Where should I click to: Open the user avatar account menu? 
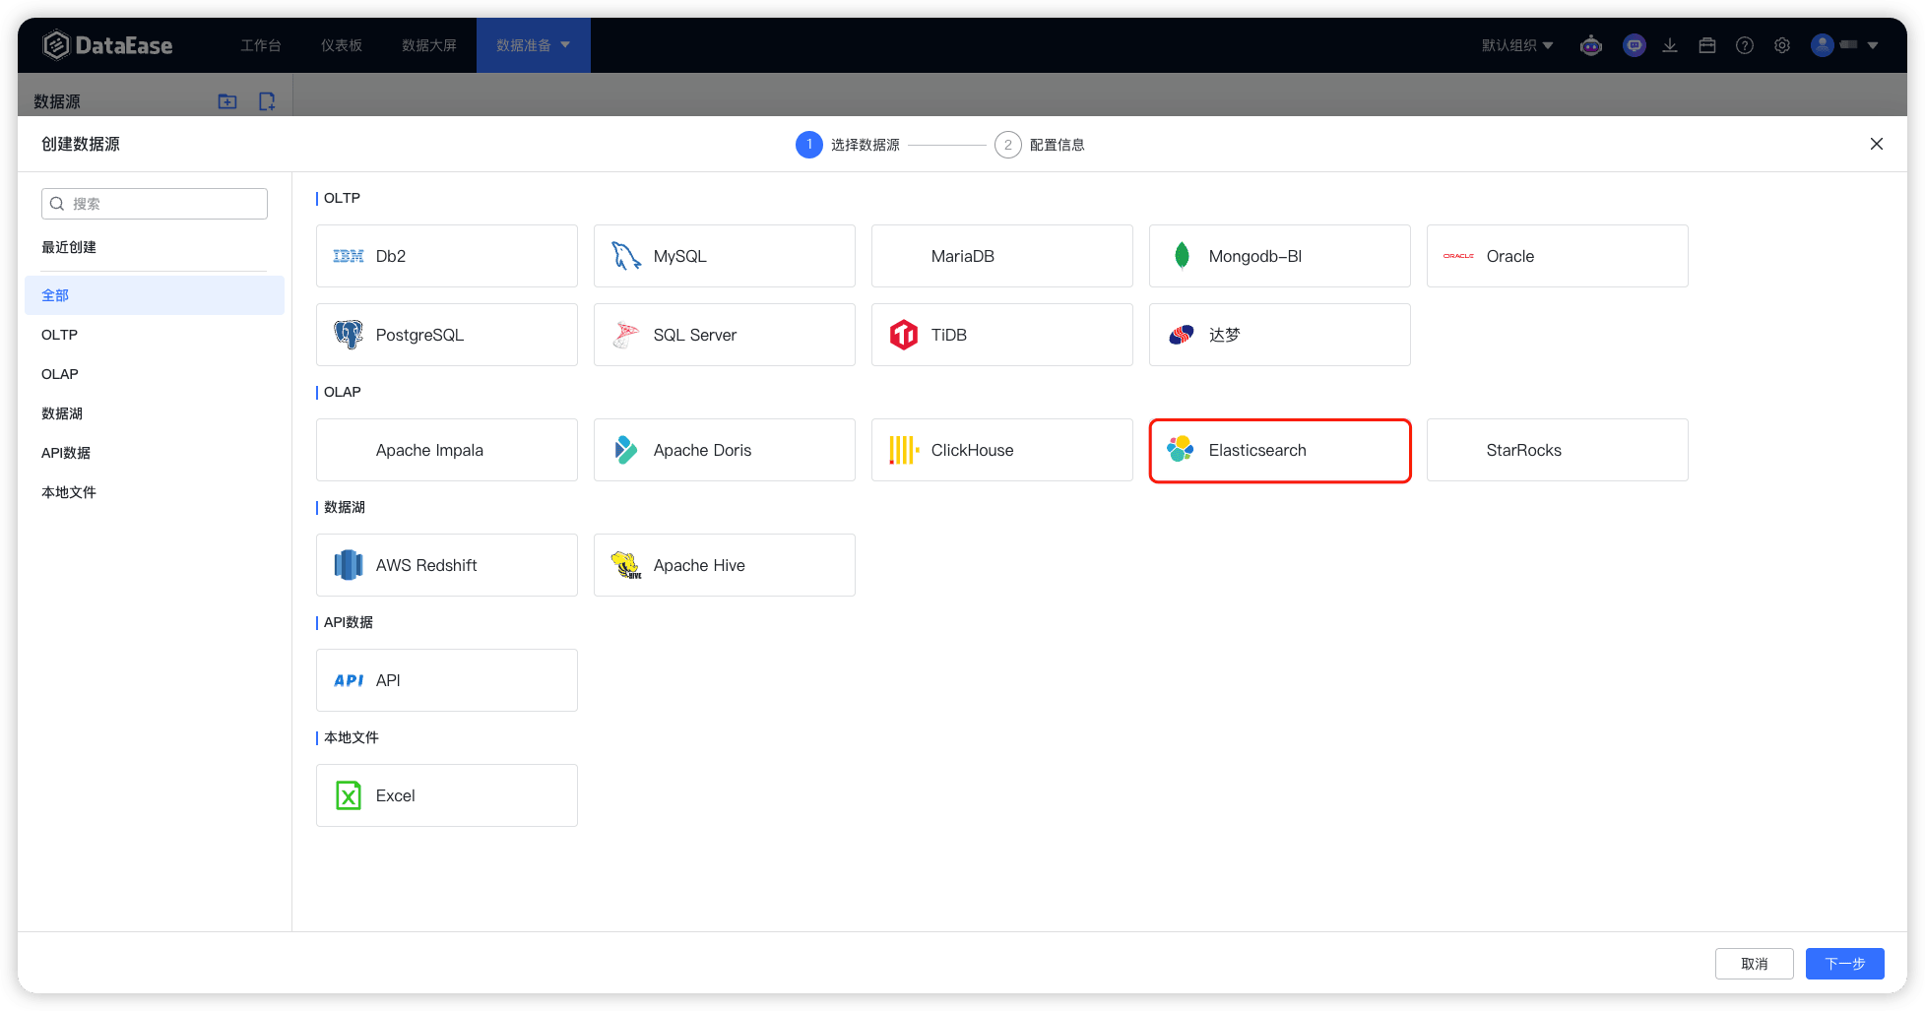coord(1843,45)
